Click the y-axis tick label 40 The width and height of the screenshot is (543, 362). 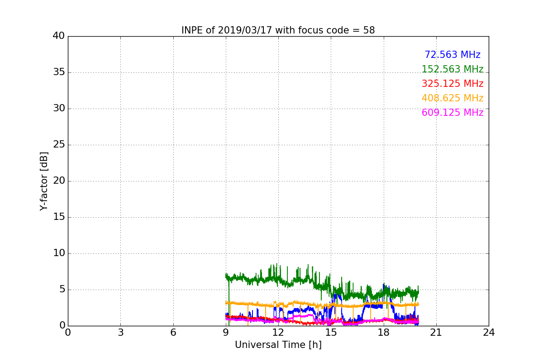tap(59, 36)
